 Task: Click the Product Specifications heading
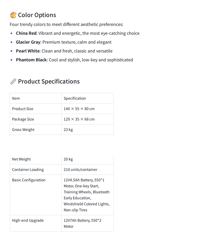click(49, 81)
